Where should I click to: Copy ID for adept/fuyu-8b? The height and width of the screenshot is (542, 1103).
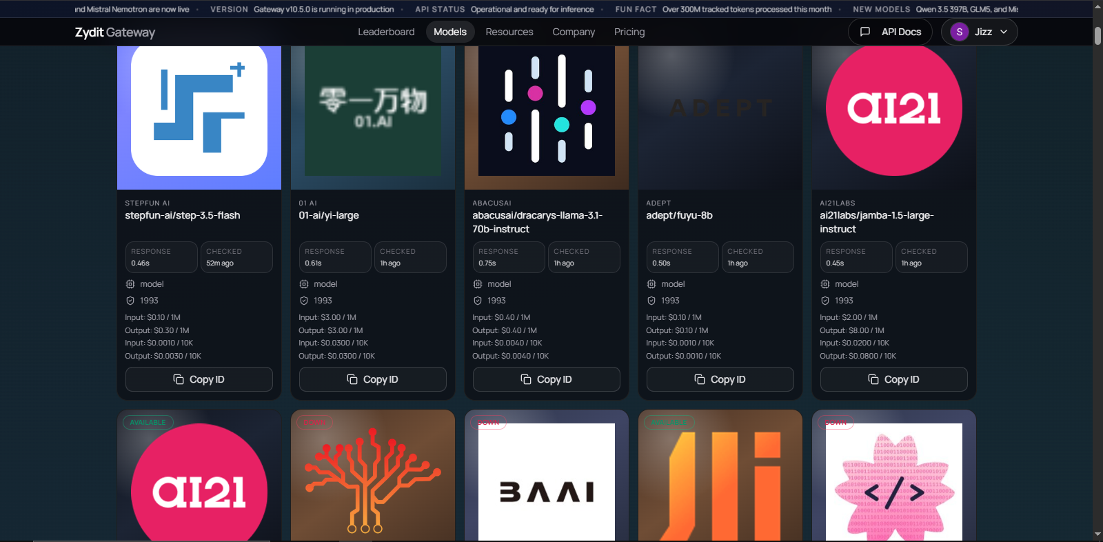pyautogui.click(x=720, y=379)
